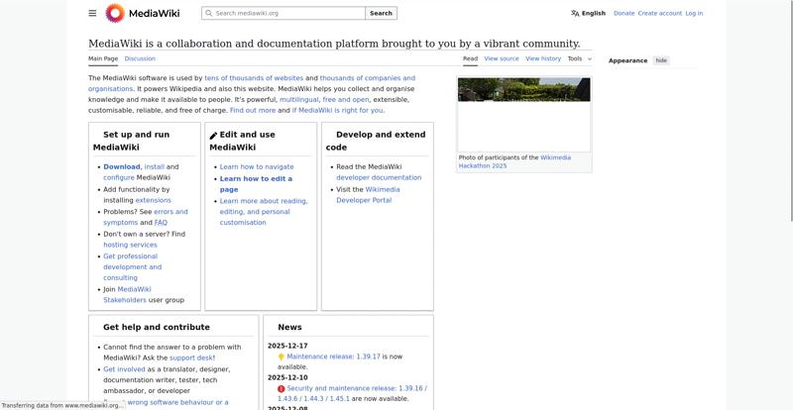Click the MediaWiki sunflower logo
Screen dimensions: 793x410
[x=115, y=13]
